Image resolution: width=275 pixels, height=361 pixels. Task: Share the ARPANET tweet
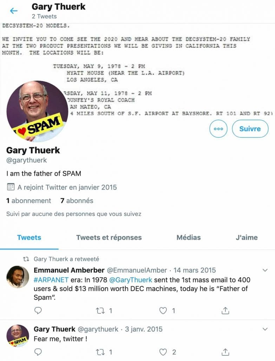(x=225, y=311)
